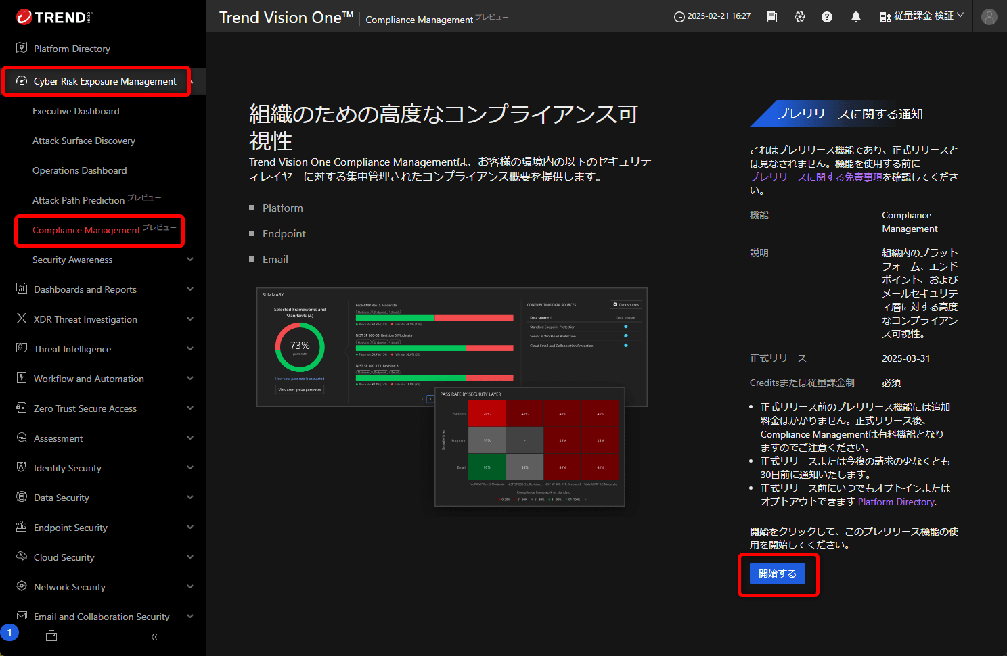This screenshot has height=656, width=1007.
Task: Click the clock icon beside the date
Action: pyautogui.click(x=679, y=17)
